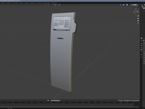Toggle perspective/orthographic view grid icon

(138, 23)
